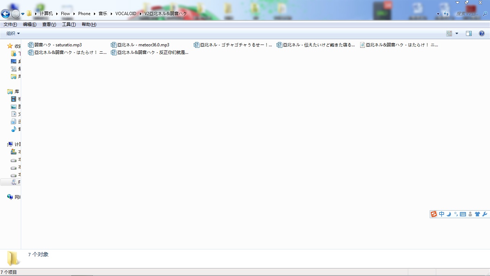Go back with the Back arrow button

pyautogui.click(x=5, y=14)
